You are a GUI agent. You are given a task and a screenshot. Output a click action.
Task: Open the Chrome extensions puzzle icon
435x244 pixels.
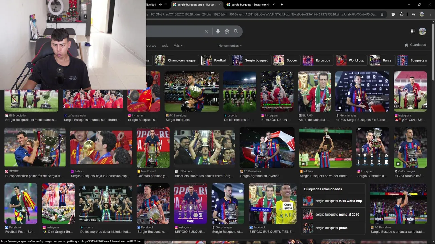pos(401,14)
